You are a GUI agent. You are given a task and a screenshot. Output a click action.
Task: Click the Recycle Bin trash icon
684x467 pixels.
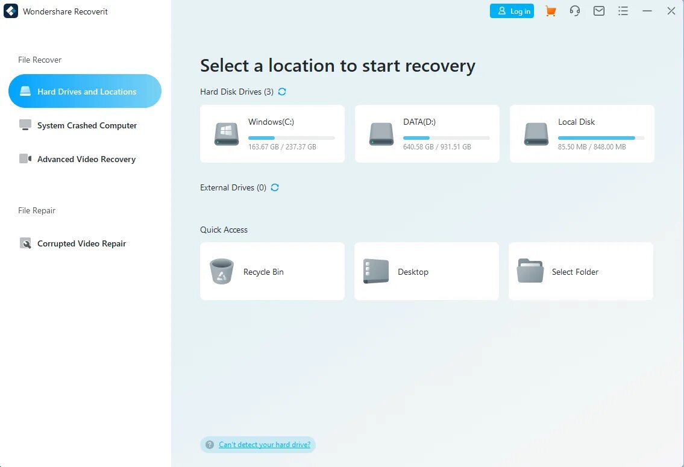click(x=222, y=271)
